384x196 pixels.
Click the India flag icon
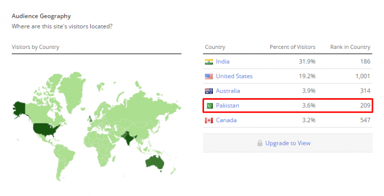coord(209,62)
